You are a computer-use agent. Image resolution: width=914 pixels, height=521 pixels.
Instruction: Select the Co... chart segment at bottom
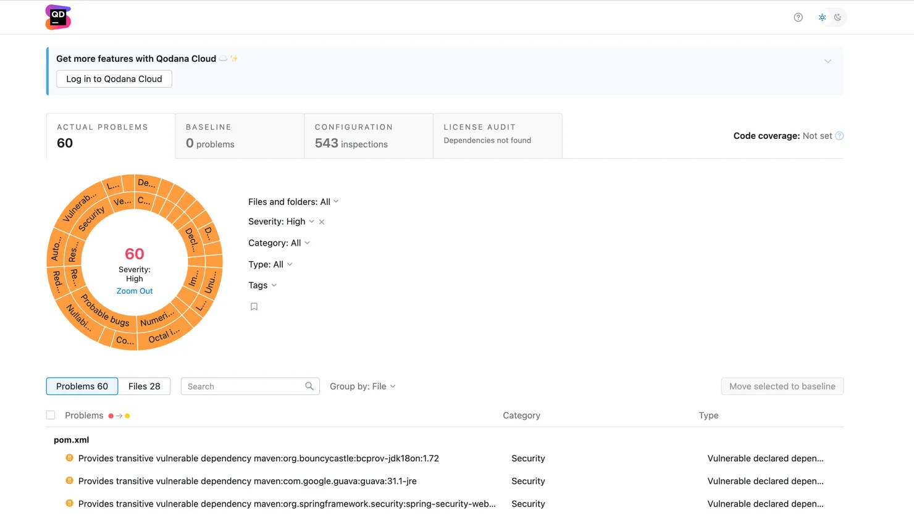point(125,340)
